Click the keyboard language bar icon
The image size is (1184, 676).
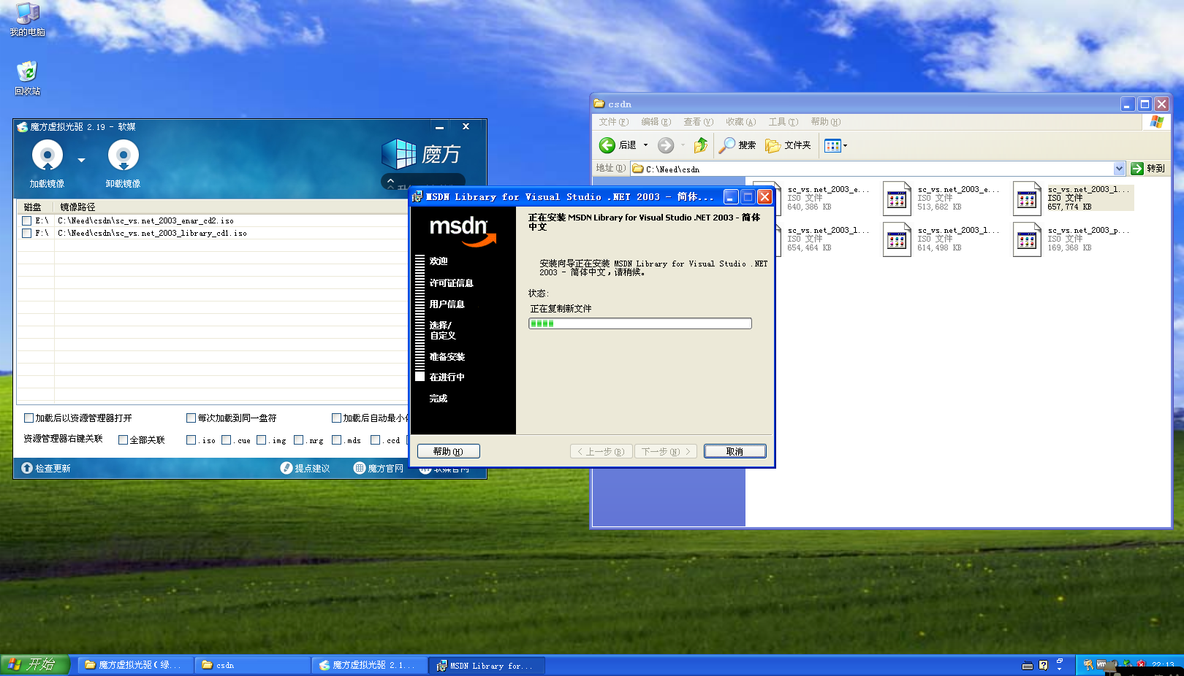click(1028, 665)
